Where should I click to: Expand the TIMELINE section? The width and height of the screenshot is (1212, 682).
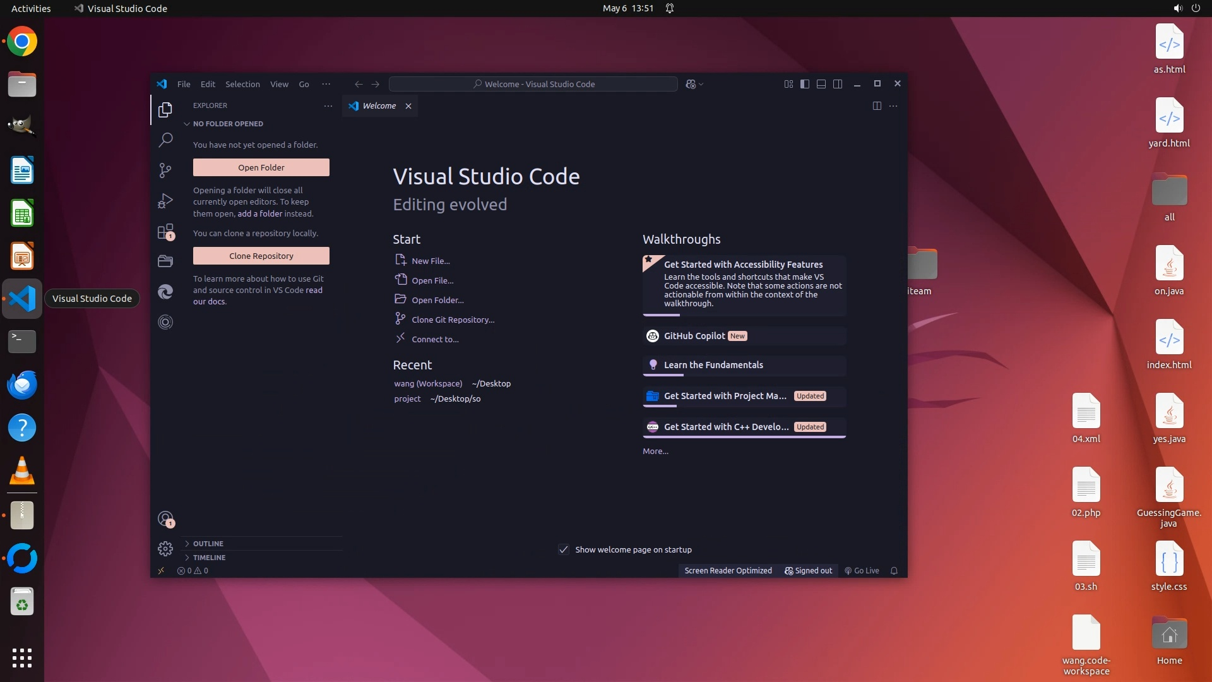tap(209, 558)
